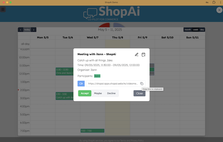
Task: Click the ShopAi logo in header
Action: [111, 14]
